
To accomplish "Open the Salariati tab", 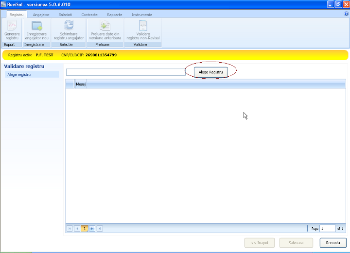I will (65, 15).
